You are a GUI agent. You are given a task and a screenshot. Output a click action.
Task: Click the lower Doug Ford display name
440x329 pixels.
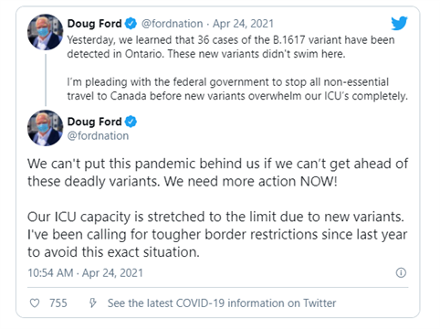click(94, 122)
